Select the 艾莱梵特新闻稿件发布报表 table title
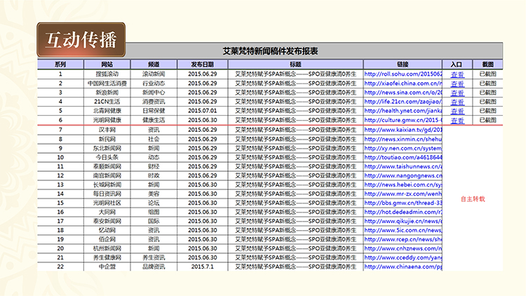Screen dimensions: 526x296 tap(270, 51)
